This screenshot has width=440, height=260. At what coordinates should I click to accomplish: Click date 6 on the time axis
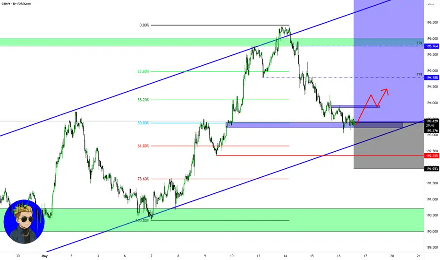pyautogui.click(x=125, y=256)
